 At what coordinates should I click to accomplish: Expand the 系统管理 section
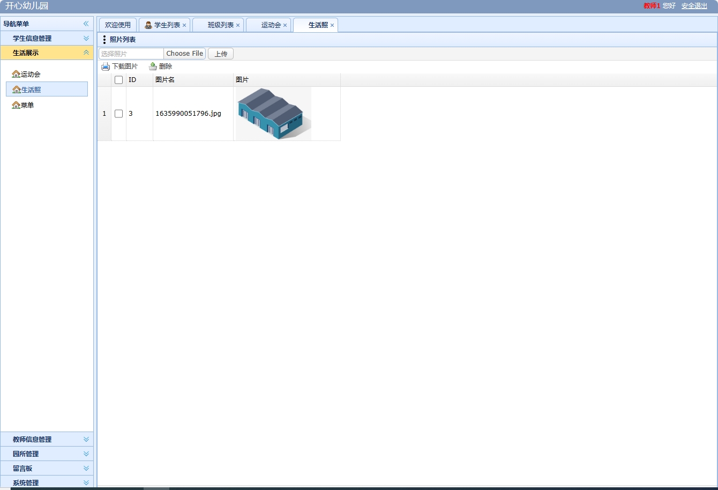click(86, 482)
